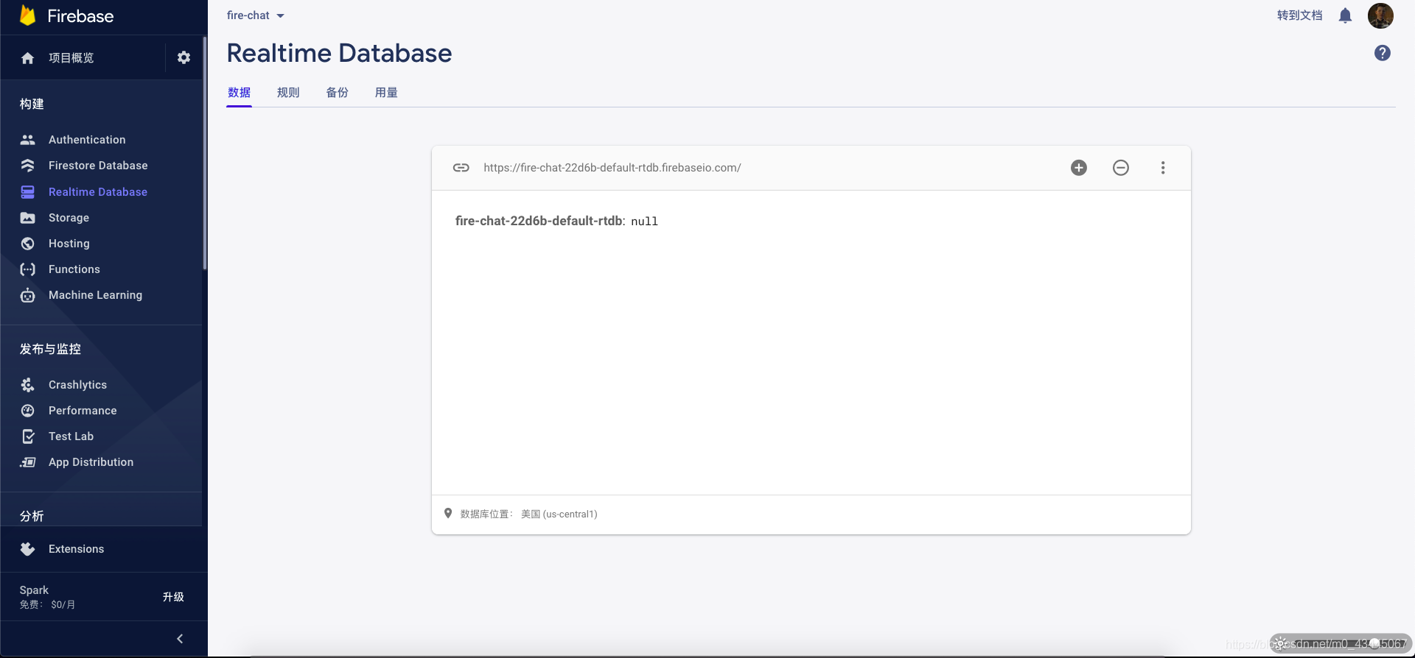1415x658 pixels.
Task: Click the database URL link icon
Action: tap(461, 168)
